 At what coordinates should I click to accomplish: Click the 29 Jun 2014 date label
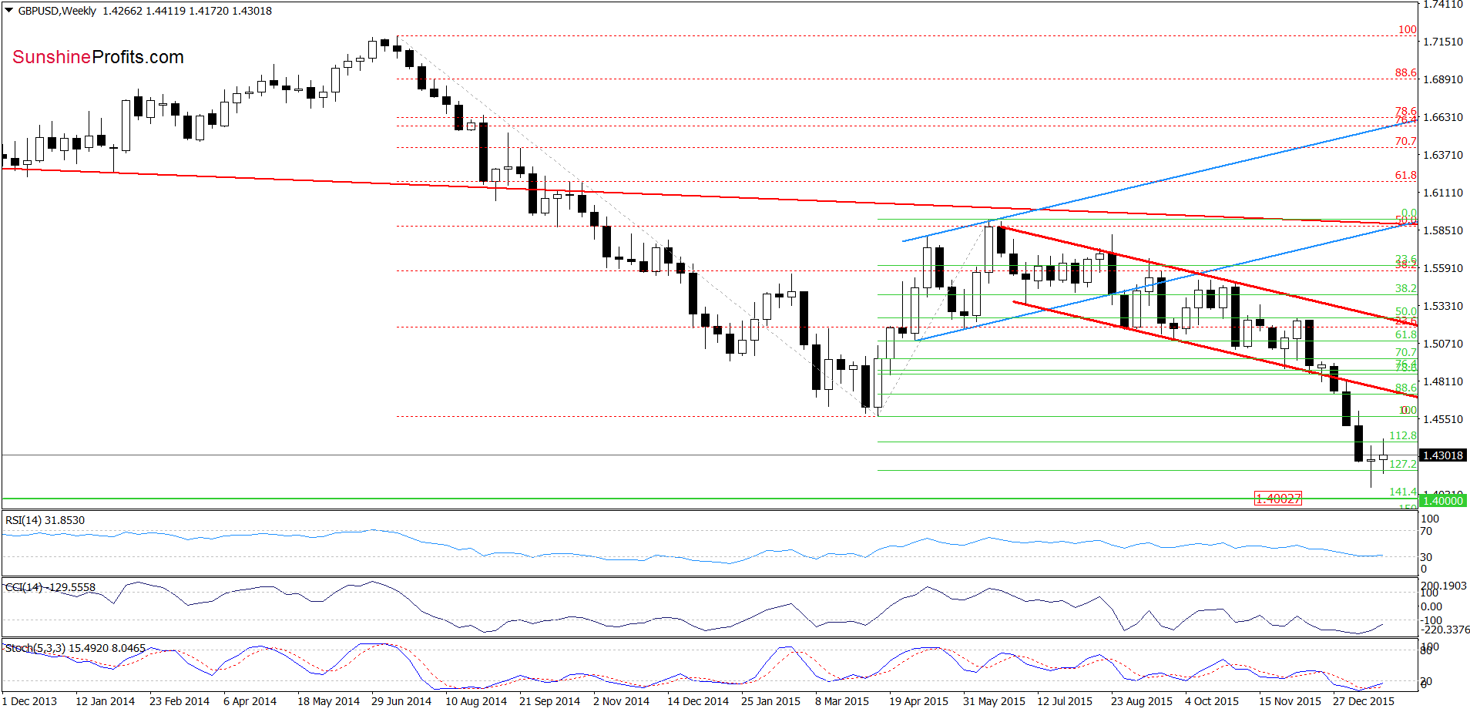pyautogui.click(x=401, y=701)
